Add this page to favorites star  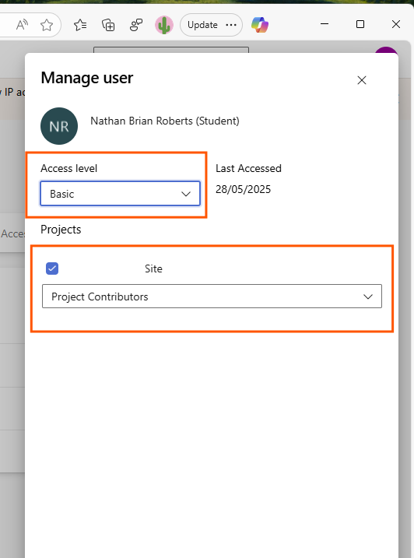click(x=46, y=25)
